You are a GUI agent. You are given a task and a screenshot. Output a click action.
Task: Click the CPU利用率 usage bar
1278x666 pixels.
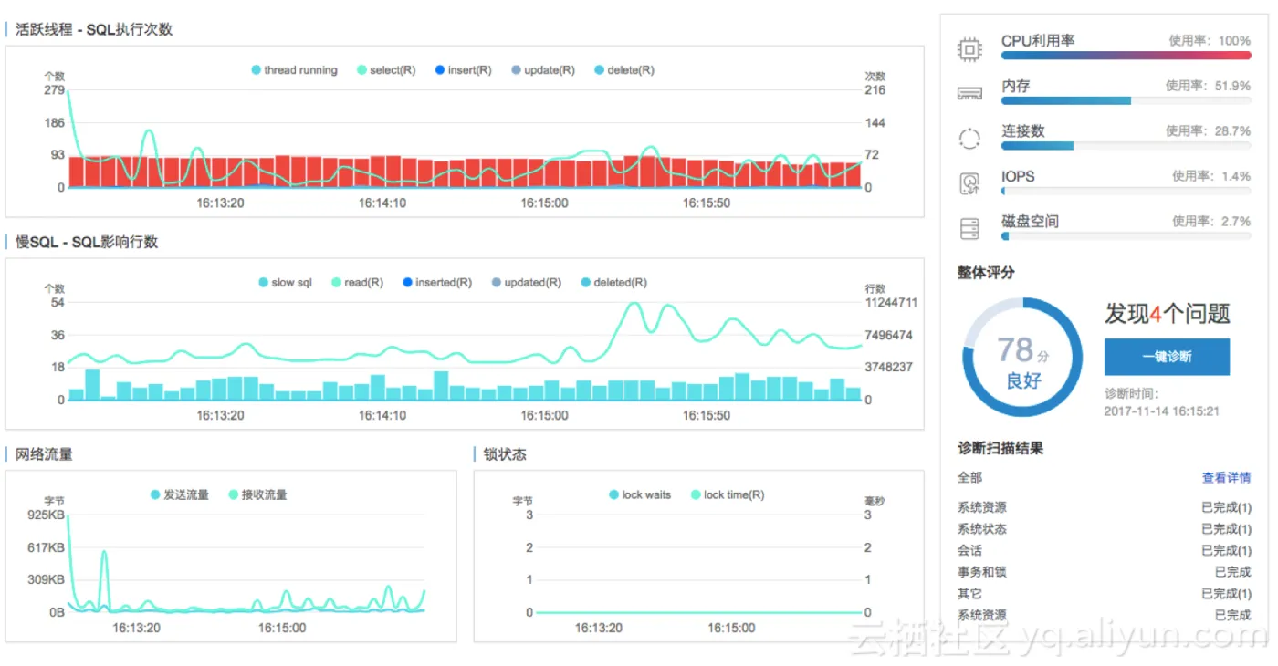tap(1126, 56)
